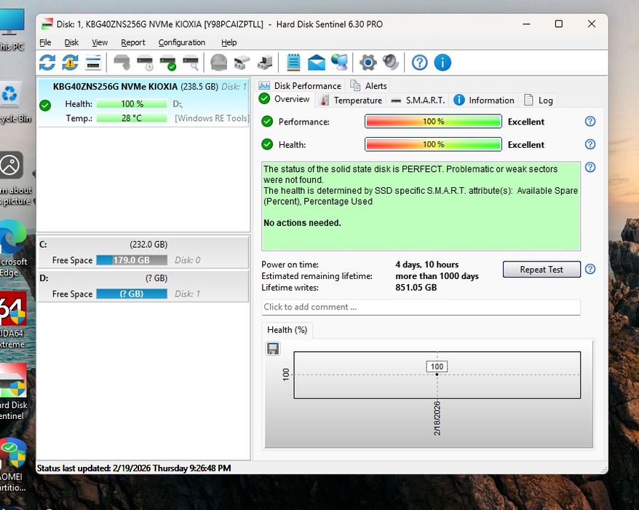Switch to the Alerts tab

[368, 86]
